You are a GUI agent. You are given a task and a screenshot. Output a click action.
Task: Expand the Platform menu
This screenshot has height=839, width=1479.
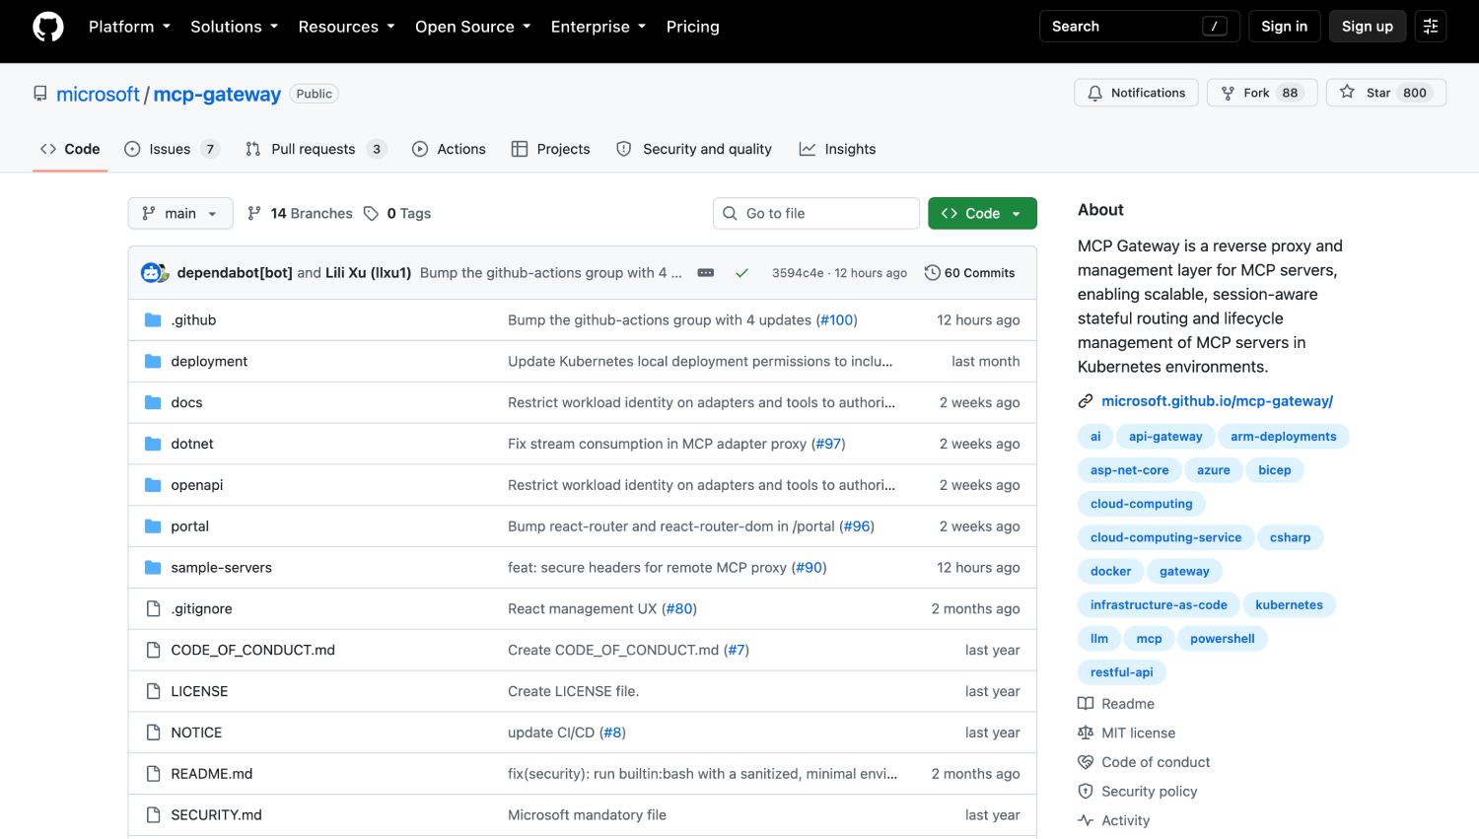(x=129, y=27)
